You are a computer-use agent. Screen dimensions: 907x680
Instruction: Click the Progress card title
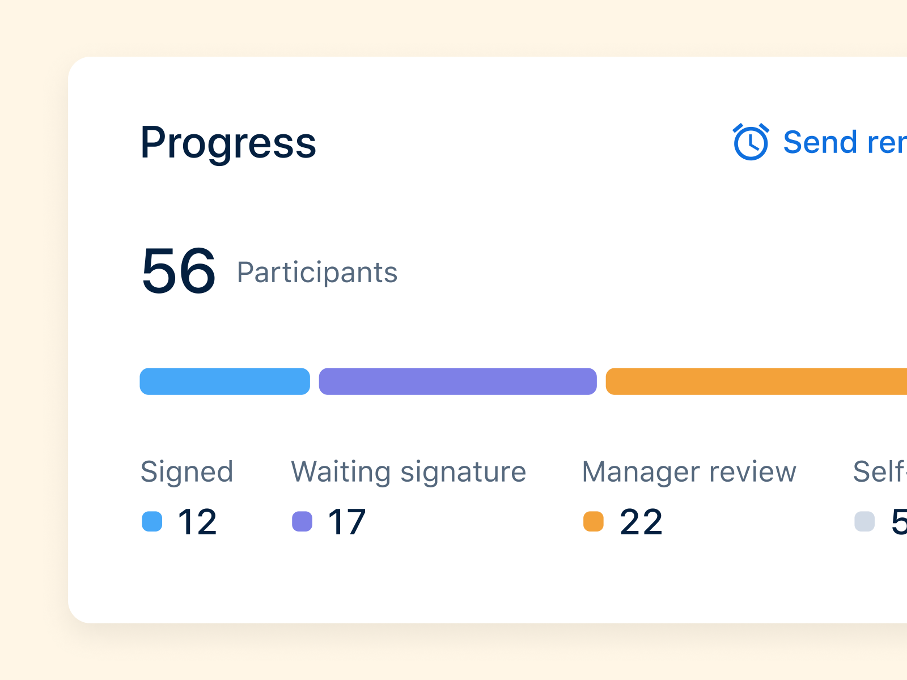coord(228,143)
